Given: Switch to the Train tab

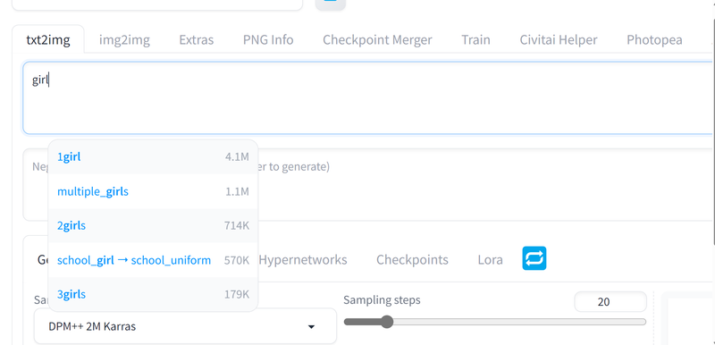Looking at the screenshot, I should (x=475, y=39).
